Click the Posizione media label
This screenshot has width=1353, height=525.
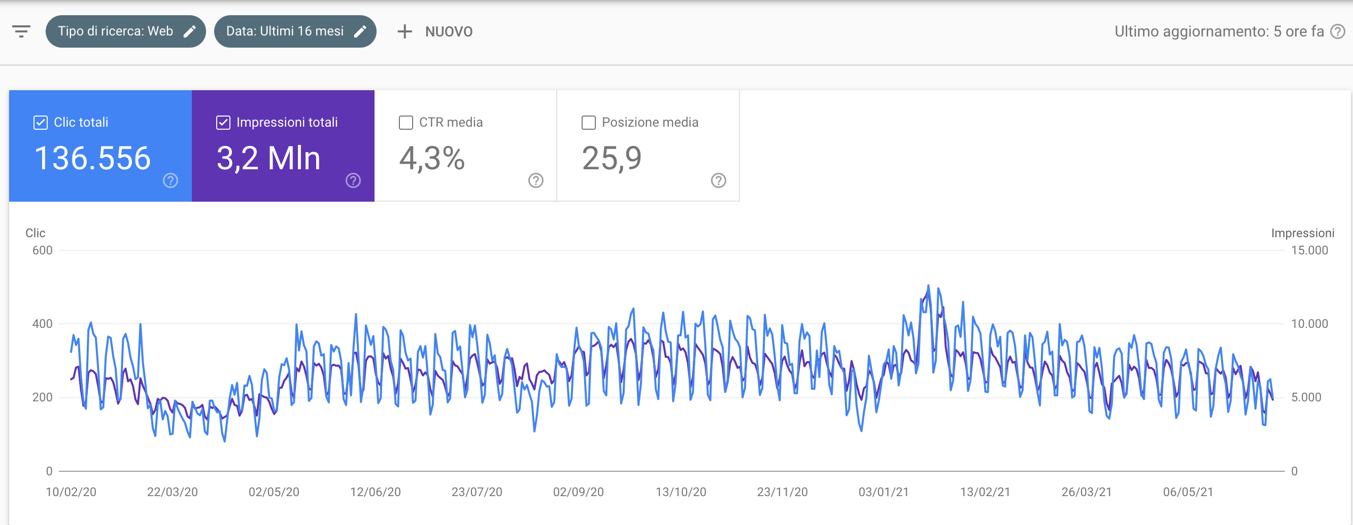coord(650,122)
